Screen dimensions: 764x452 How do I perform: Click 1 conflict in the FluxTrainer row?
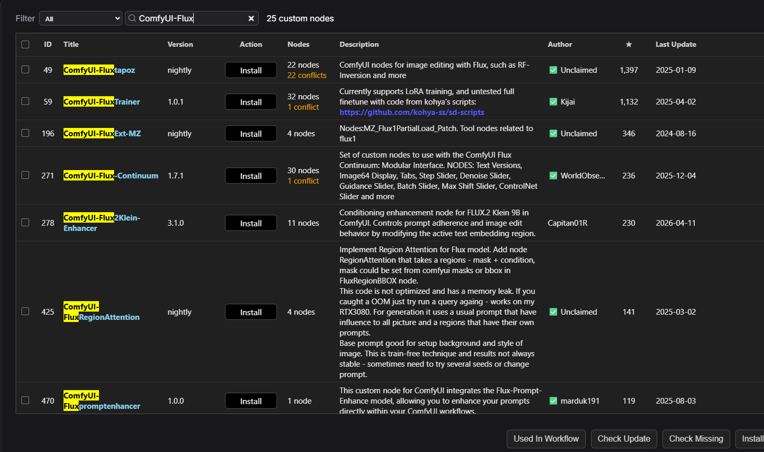(303, 107)
